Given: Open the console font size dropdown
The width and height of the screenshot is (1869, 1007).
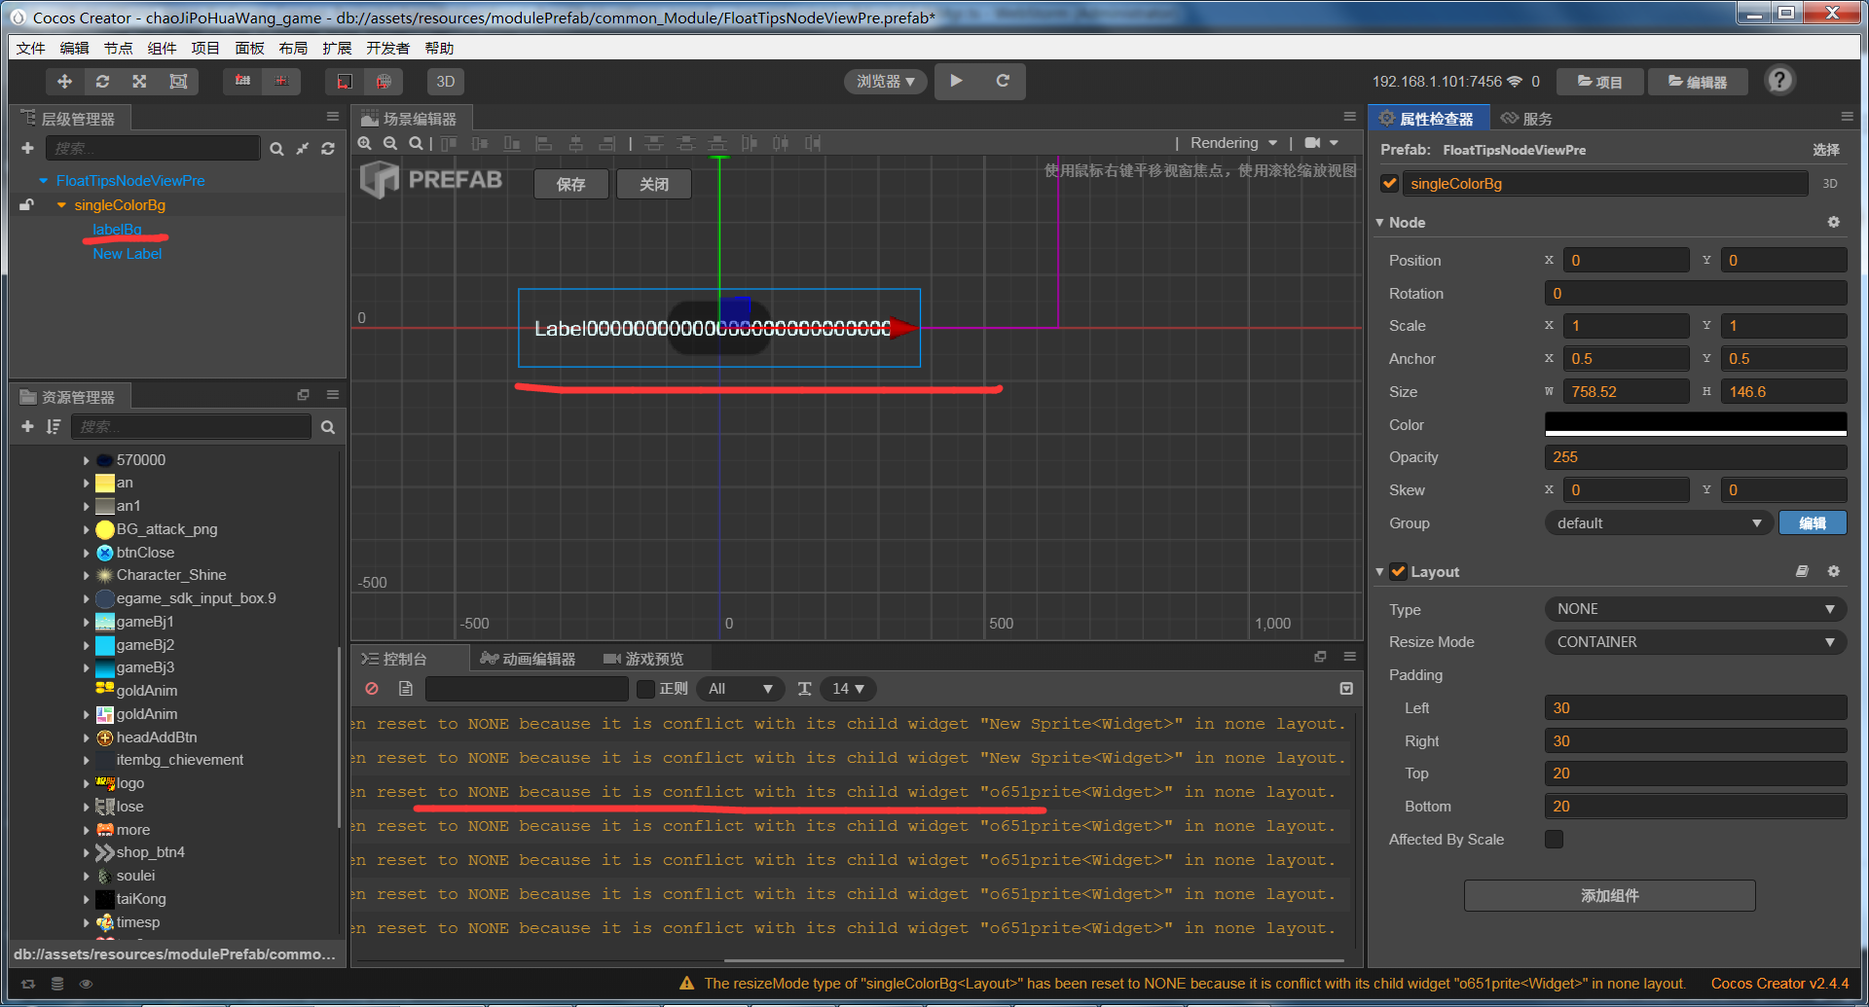Looking at the screenshot, I should point(849,689).
